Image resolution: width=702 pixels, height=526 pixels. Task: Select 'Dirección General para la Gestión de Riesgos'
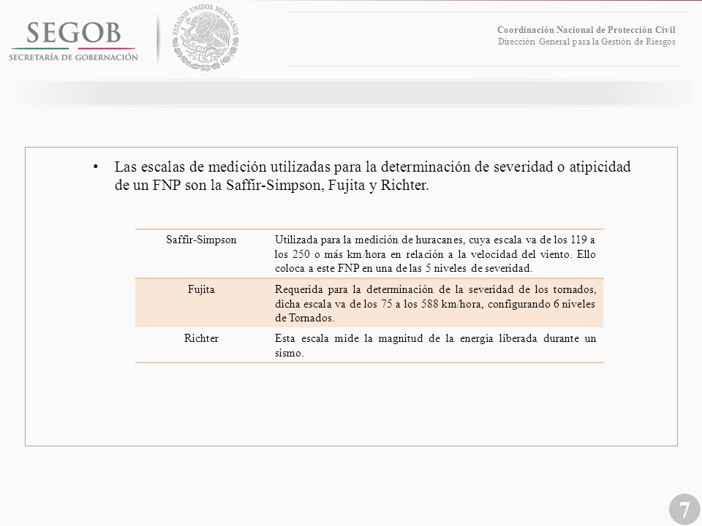click(586, 42)
